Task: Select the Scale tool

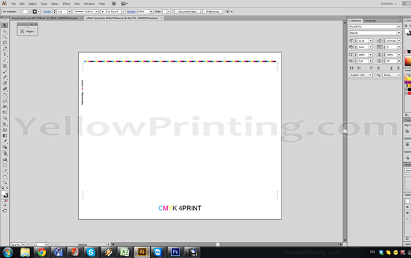Action: tap(5, 101)
